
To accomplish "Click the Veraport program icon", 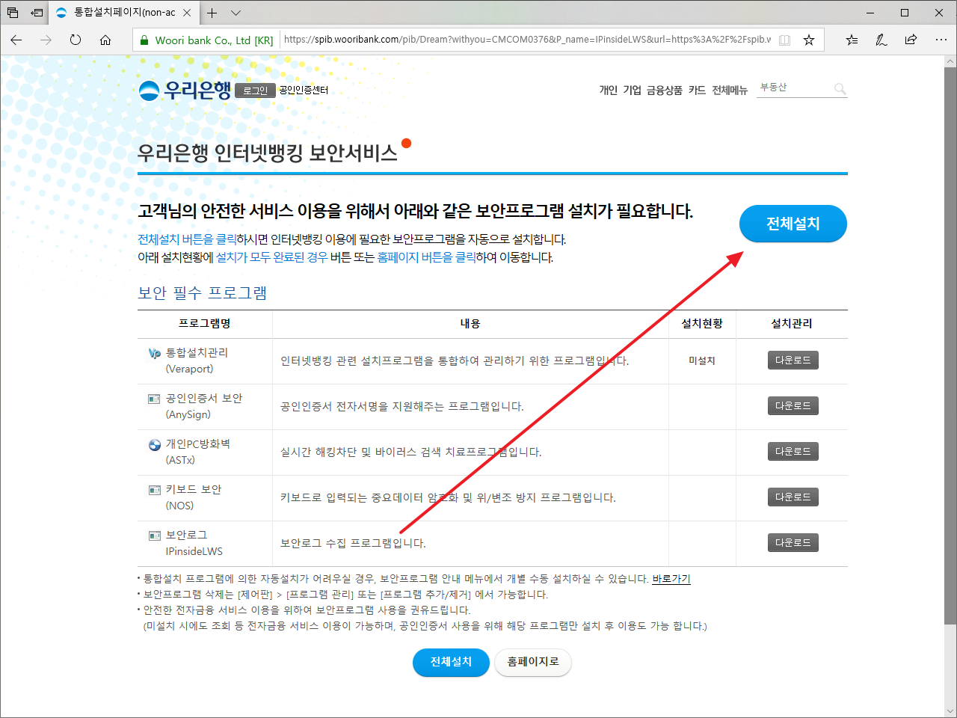I will 155,353.
